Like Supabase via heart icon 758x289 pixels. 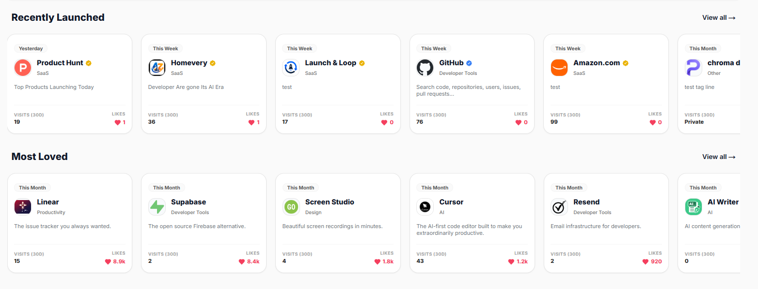[x=242, y=261]
